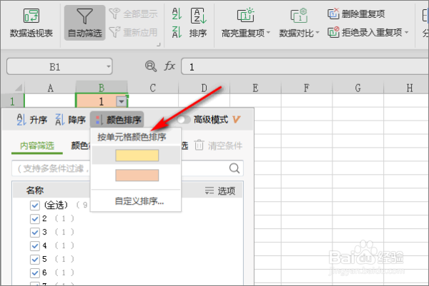This screenshot has height=286, width=429.
Task: Click the fx insert function icon
Action: (x=169, y=66)
